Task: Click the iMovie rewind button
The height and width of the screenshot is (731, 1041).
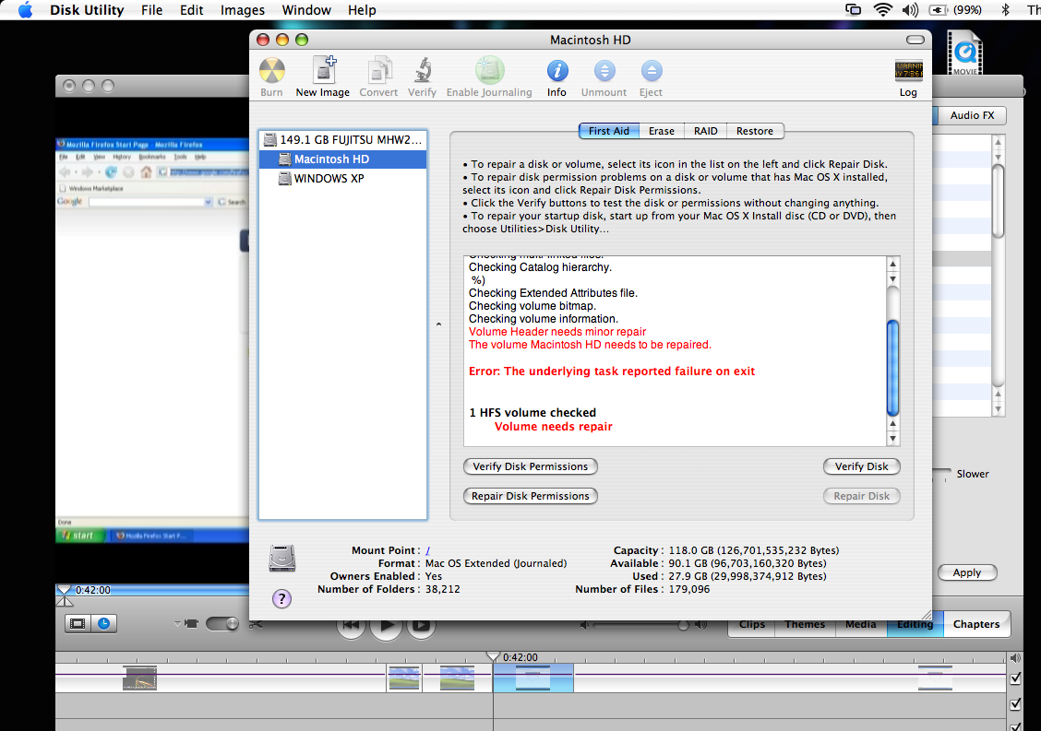Action: (352, 624)
